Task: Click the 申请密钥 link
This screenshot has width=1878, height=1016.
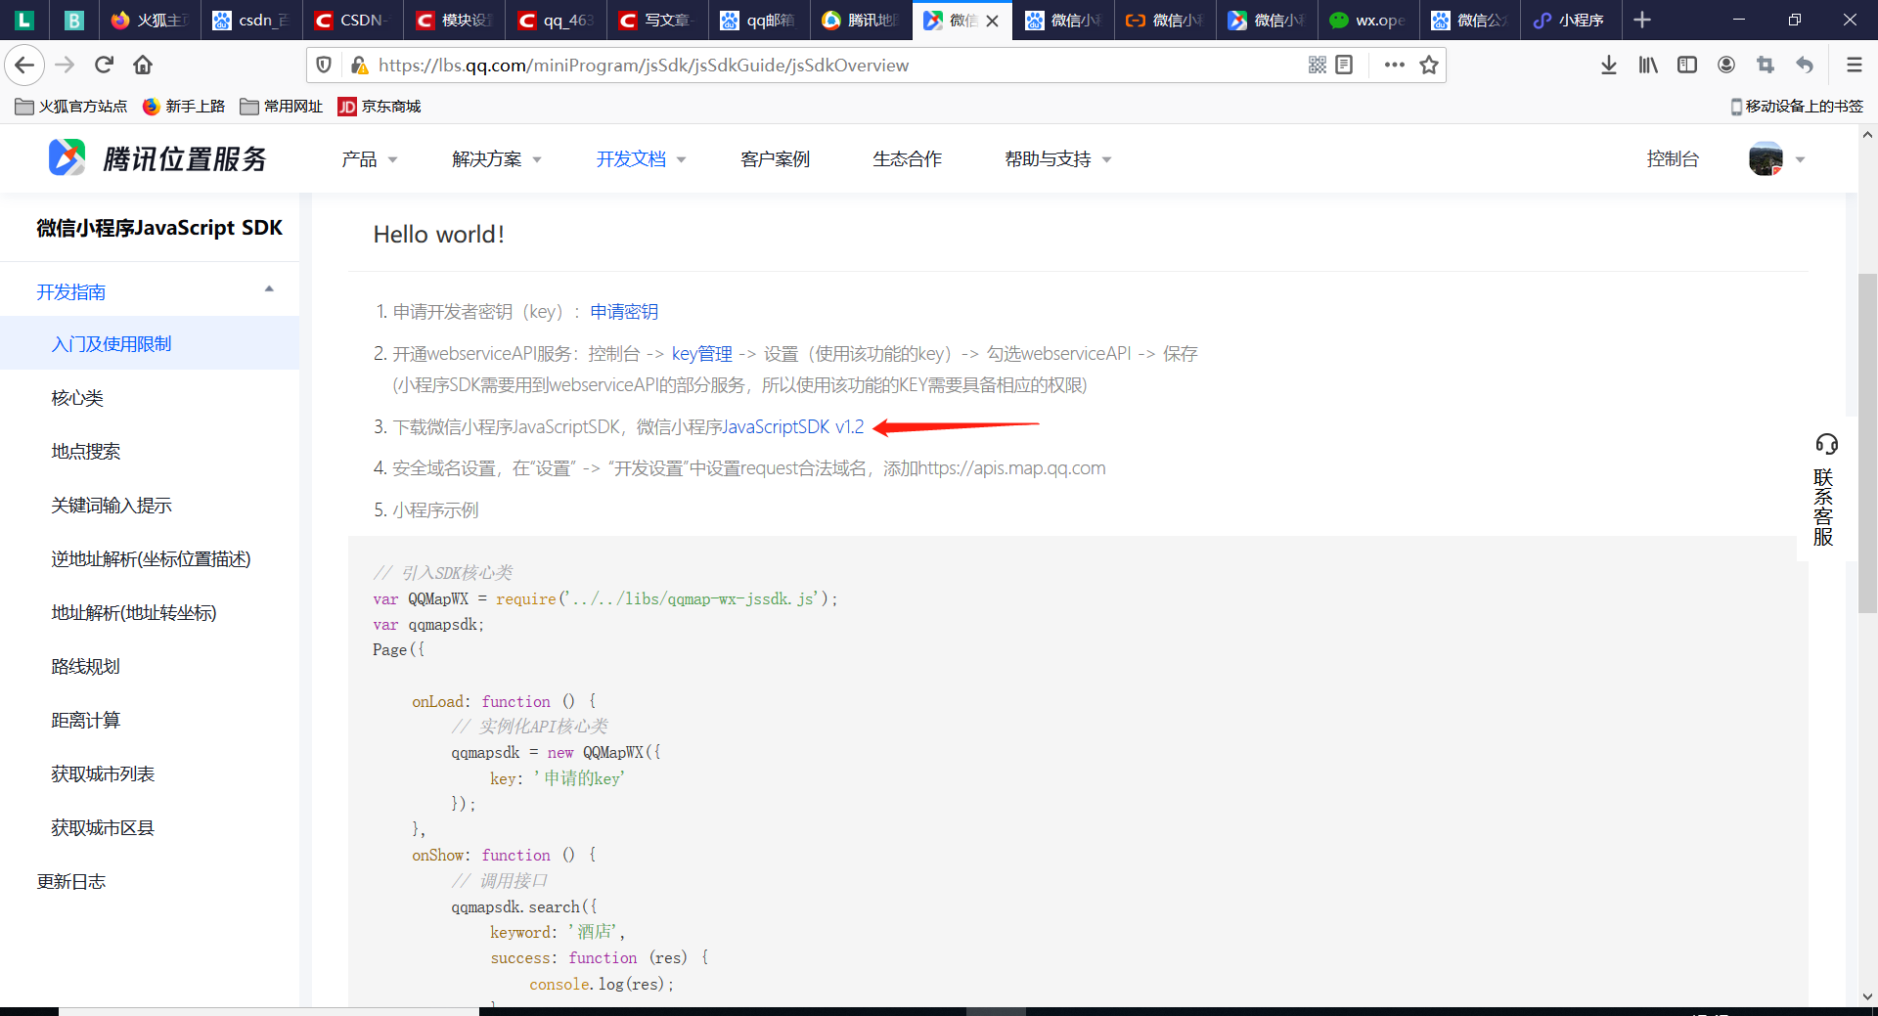Action: tap(624, 312)
